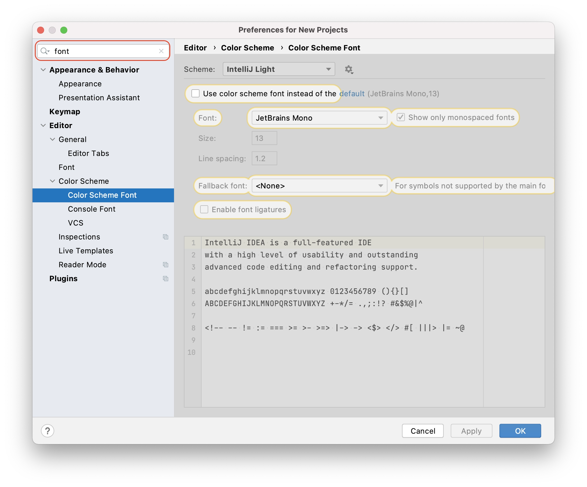
Task: Click the Cancel button
Action: click(423, 431)
